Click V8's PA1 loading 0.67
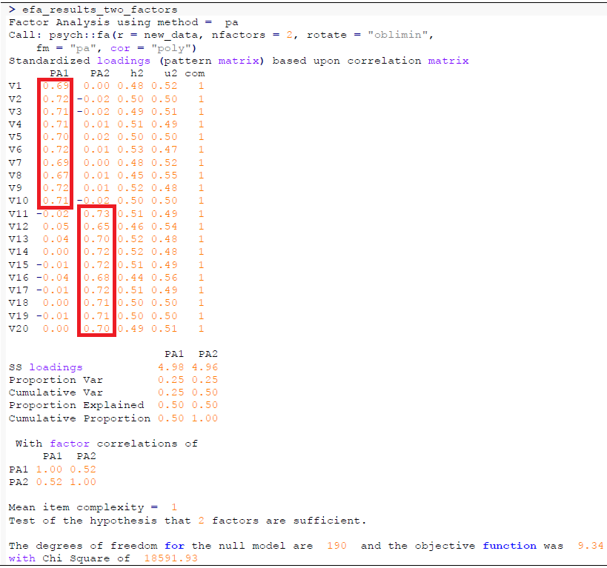 pos(56,176)
